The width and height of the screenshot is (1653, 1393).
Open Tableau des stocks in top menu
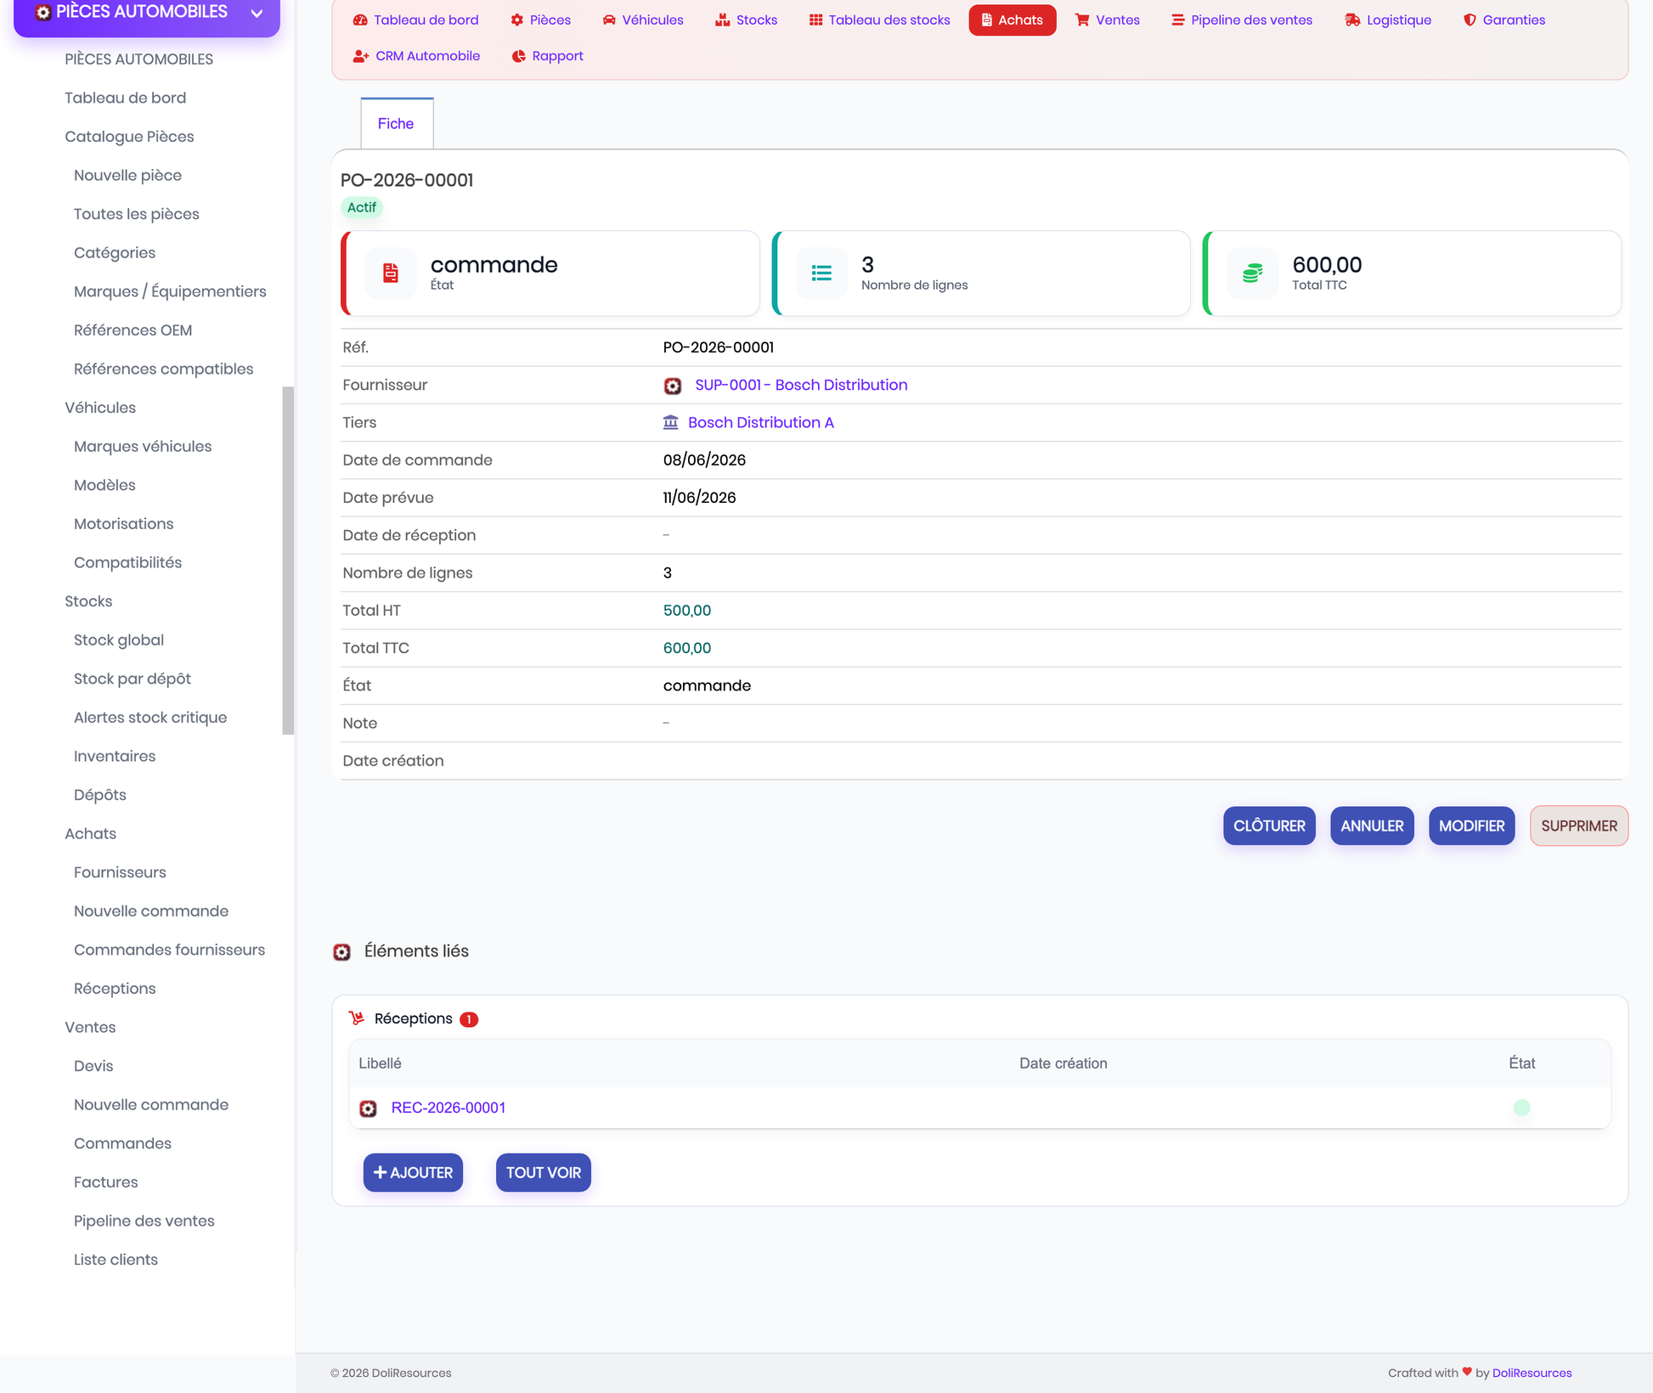click(x=879, y=20)
